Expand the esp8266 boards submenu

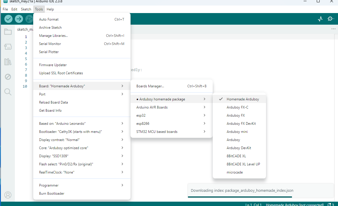pos(172,124)
